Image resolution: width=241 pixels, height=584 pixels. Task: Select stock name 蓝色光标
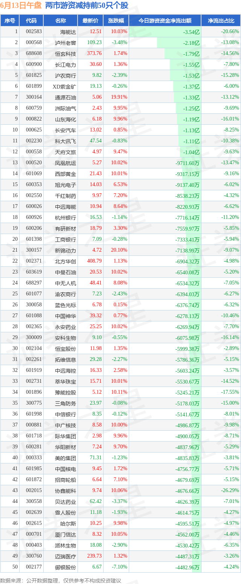click(66, 305)
